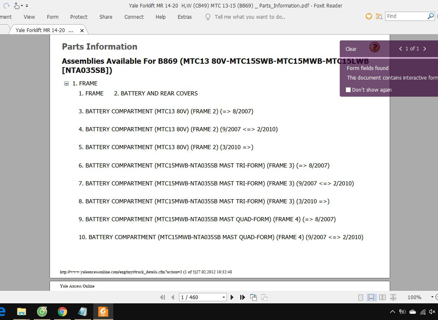
Task: Click the previous view arrow icon
Action: click(x=253, y=297)
